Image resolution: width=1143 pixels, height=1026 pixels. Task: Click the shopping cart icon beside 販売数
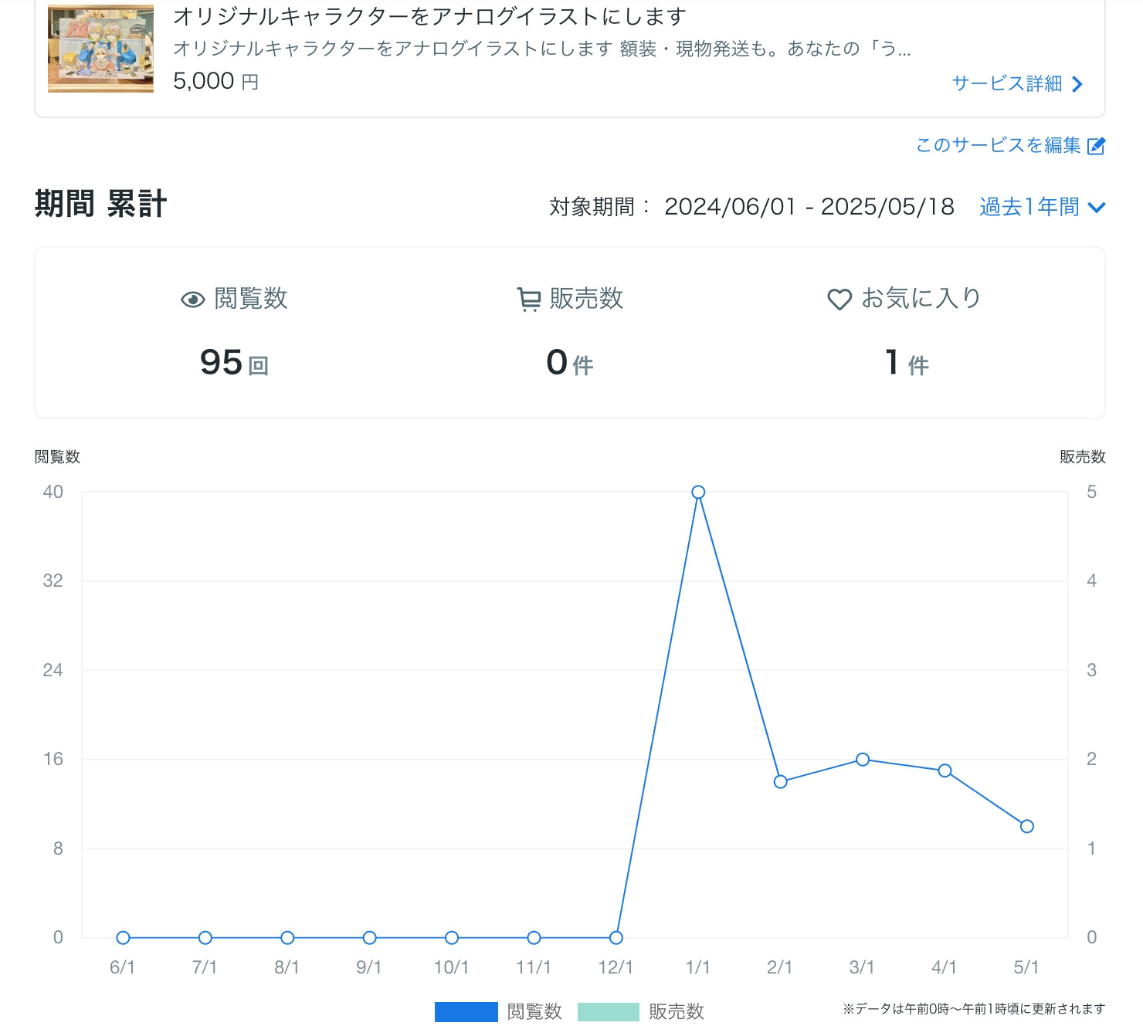[527, 300]
